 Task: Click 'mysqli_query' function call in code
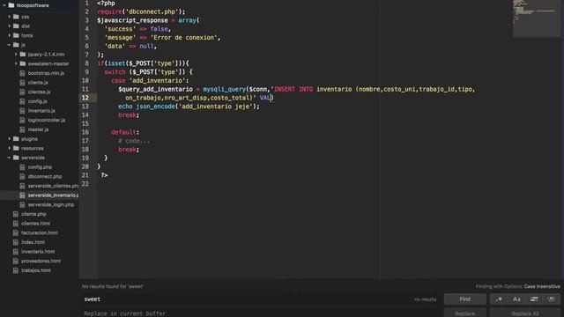tap(224, 89)
